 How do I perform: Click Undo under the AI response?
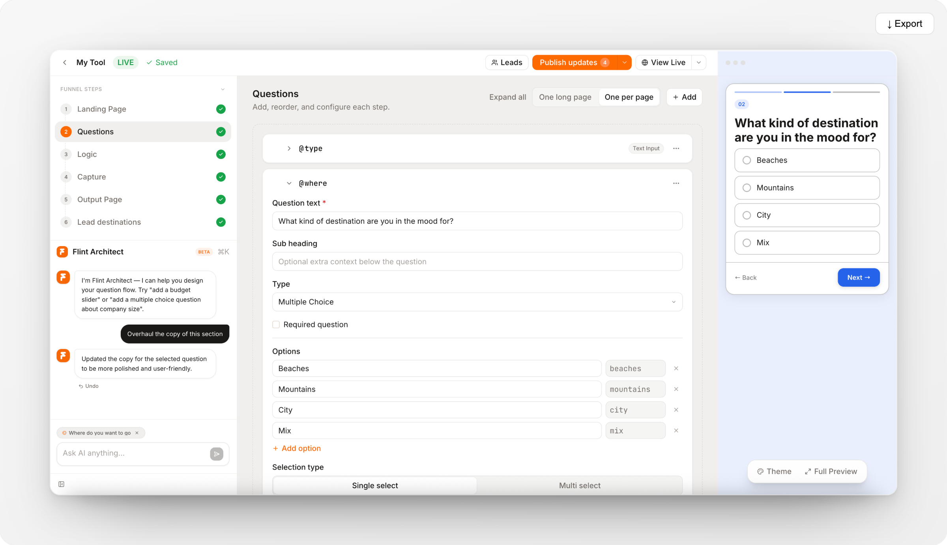89,386
